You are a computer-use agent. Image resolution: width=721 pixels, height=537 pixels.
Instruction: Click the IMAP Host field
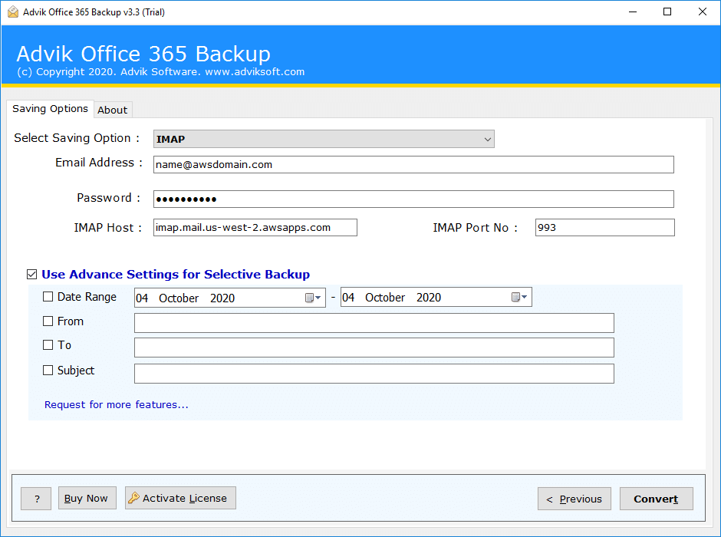(255, 228)
